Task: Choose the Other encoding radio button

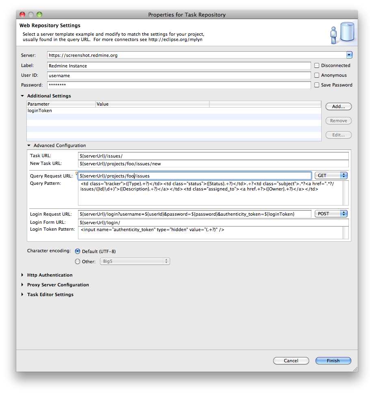Action: [78, 261]
